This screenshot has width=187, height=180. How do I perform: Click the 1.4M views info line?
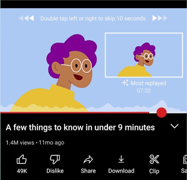(35, 143)
